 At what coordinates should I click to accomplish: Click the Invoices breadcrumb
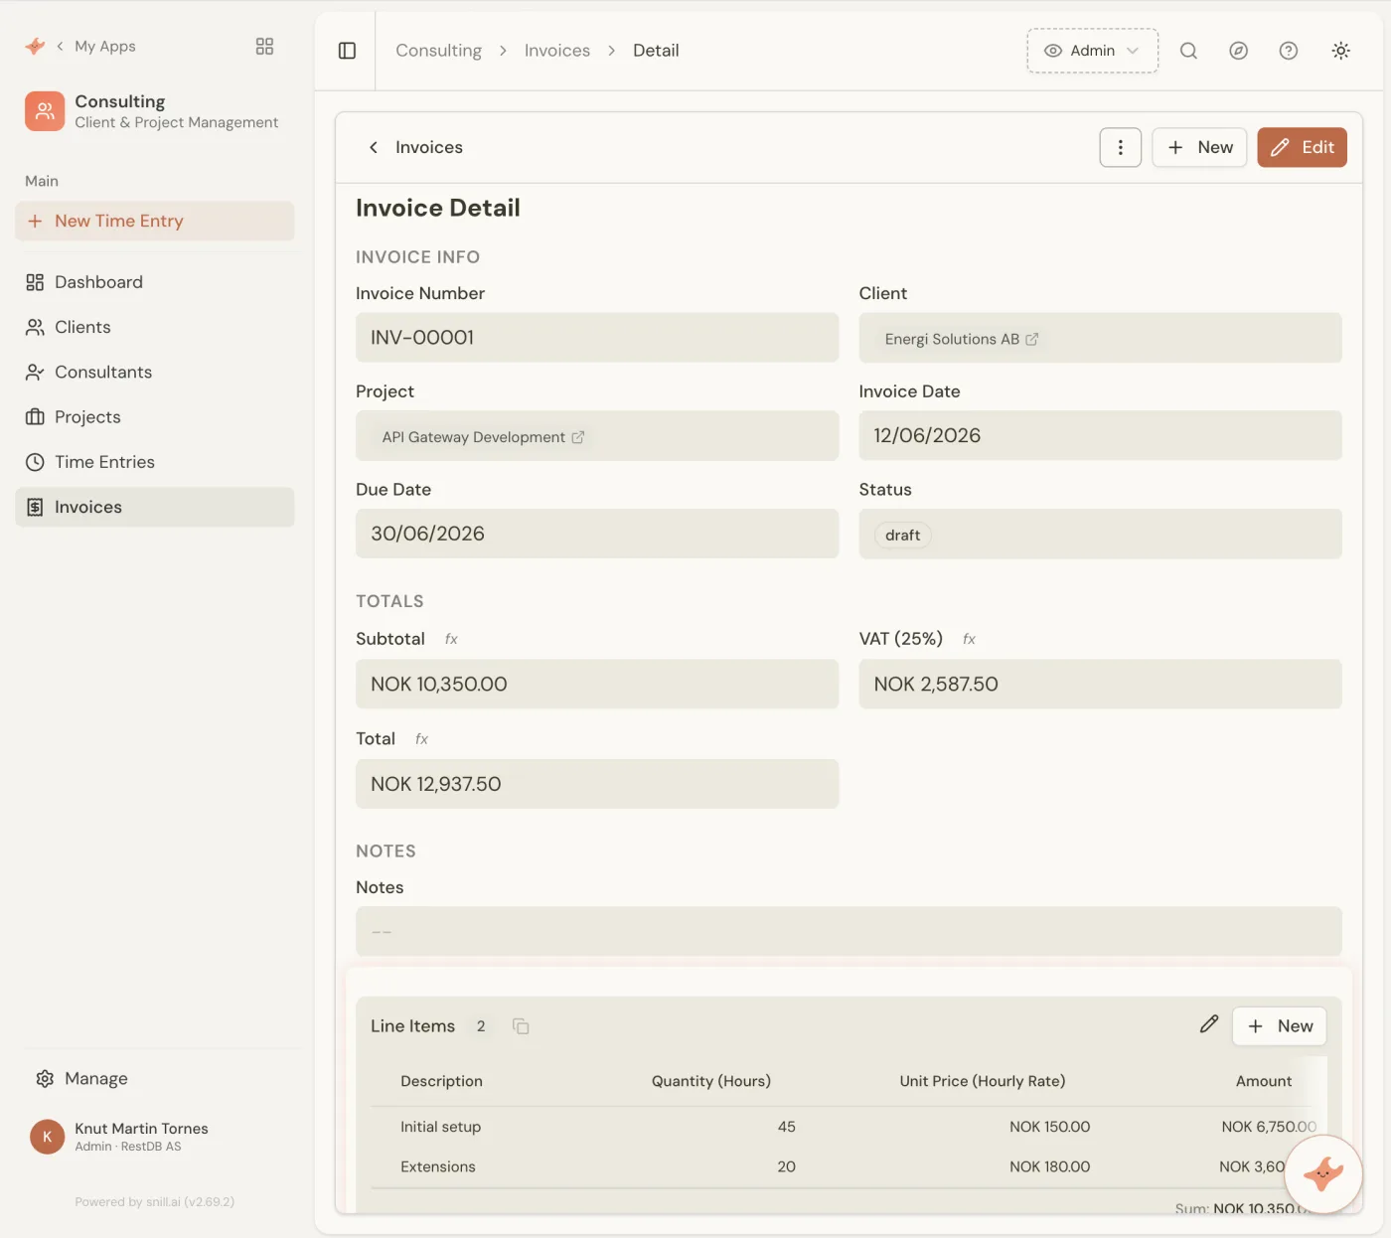(x=557, y=51)
